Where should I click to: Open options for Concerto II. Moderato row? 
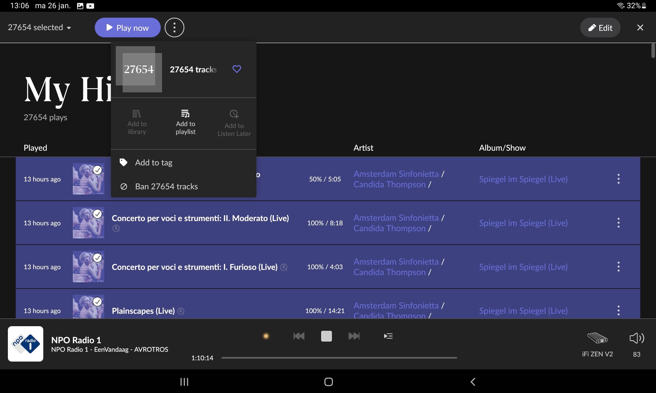618,223
